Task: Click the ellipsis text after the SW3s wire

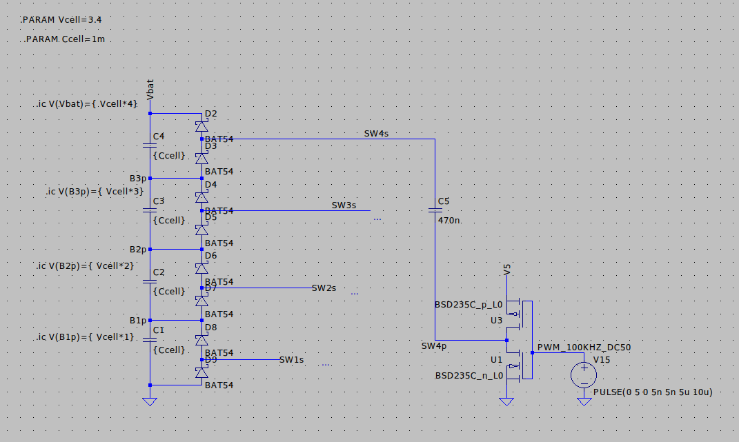Action: coord(377,219)
